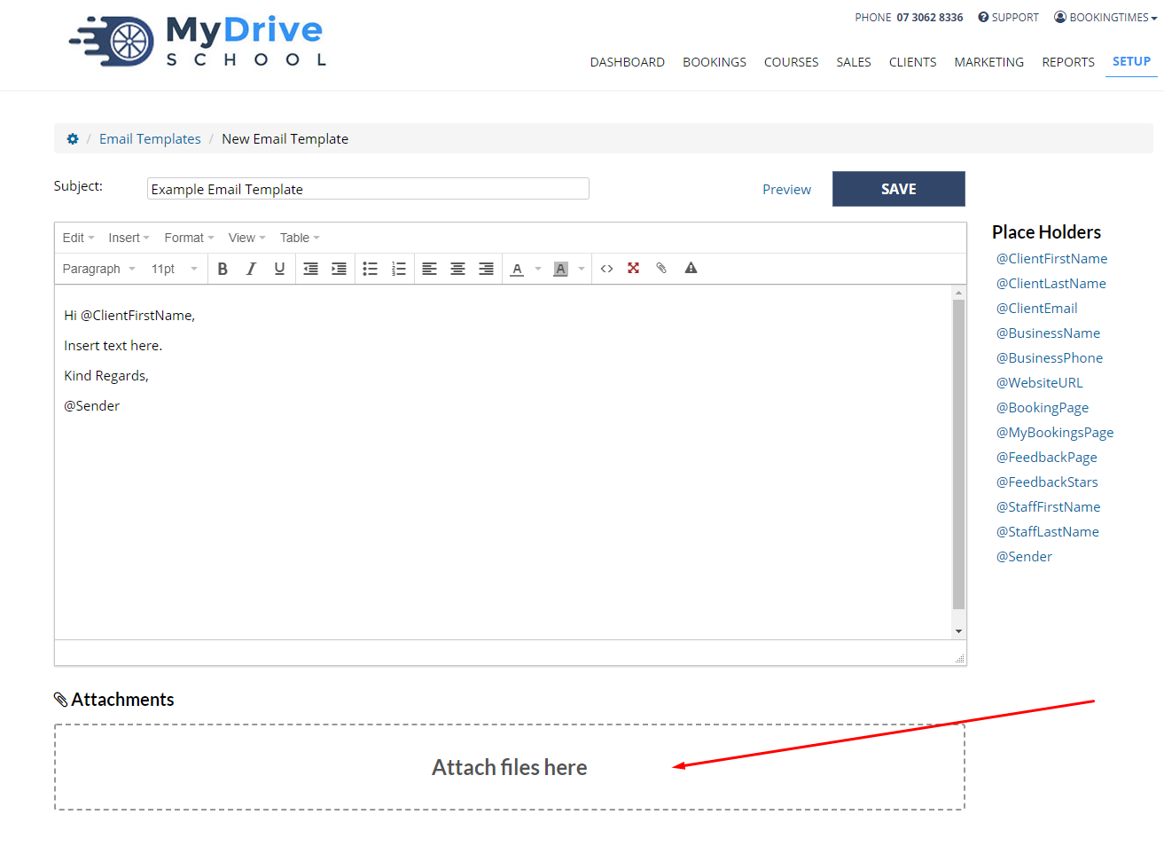Open the Courses tab

(x=792, y=62)
